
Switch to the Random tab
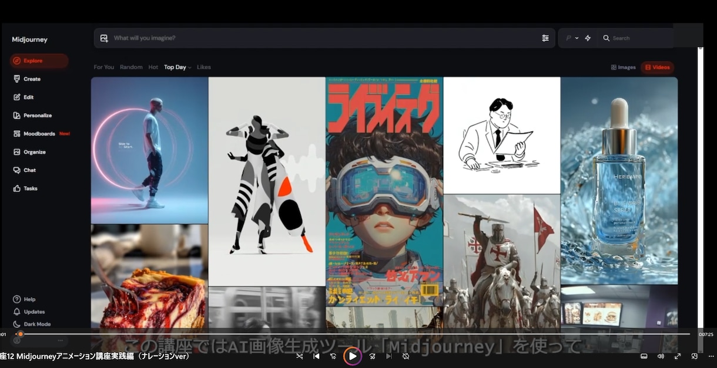coord(131,67)
